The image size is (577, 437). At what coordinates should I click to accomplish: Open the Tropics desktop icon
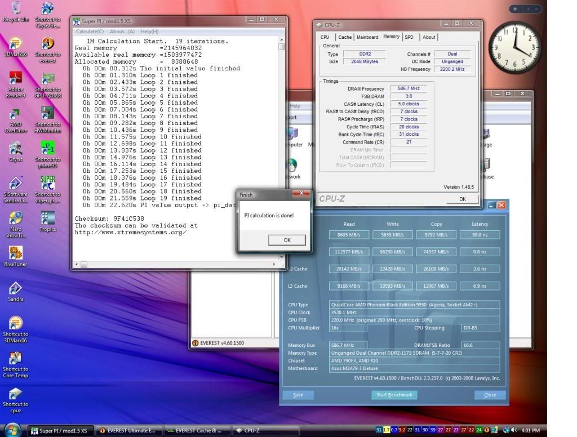click(48, 222)
